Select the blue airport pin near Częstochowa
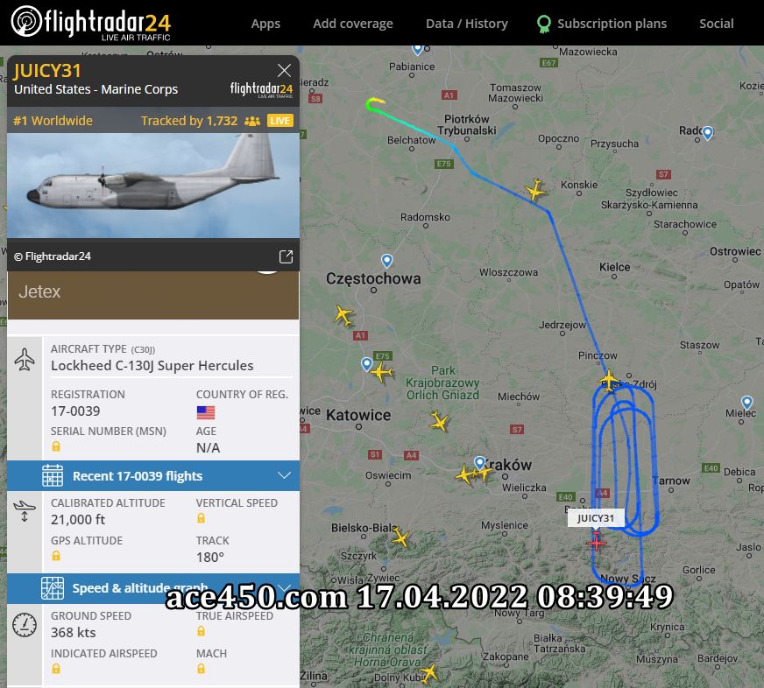The height and width of the screenshot is (688, 764). [387, 261]
